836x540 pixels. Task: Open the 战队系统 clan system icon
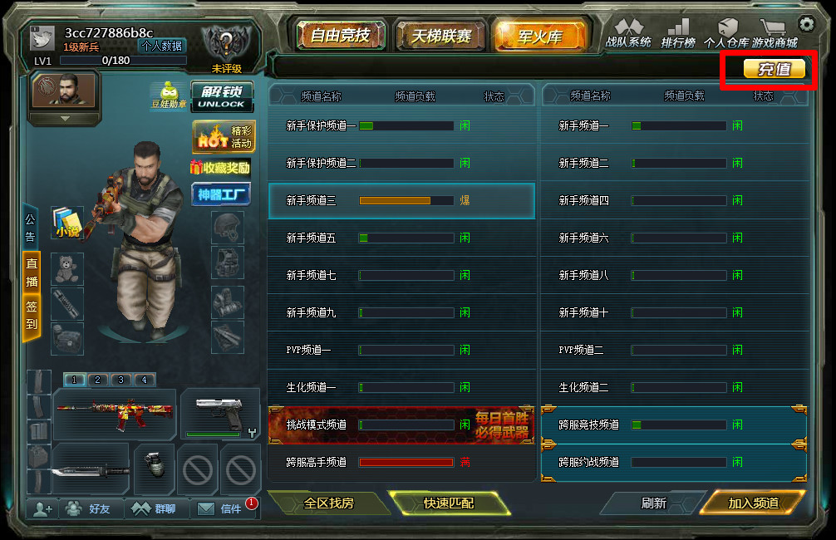628,33
